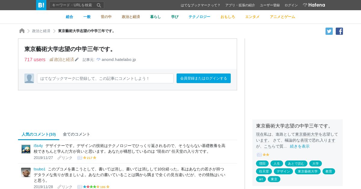Click 会員登録またはログインする button

[204, 78]
